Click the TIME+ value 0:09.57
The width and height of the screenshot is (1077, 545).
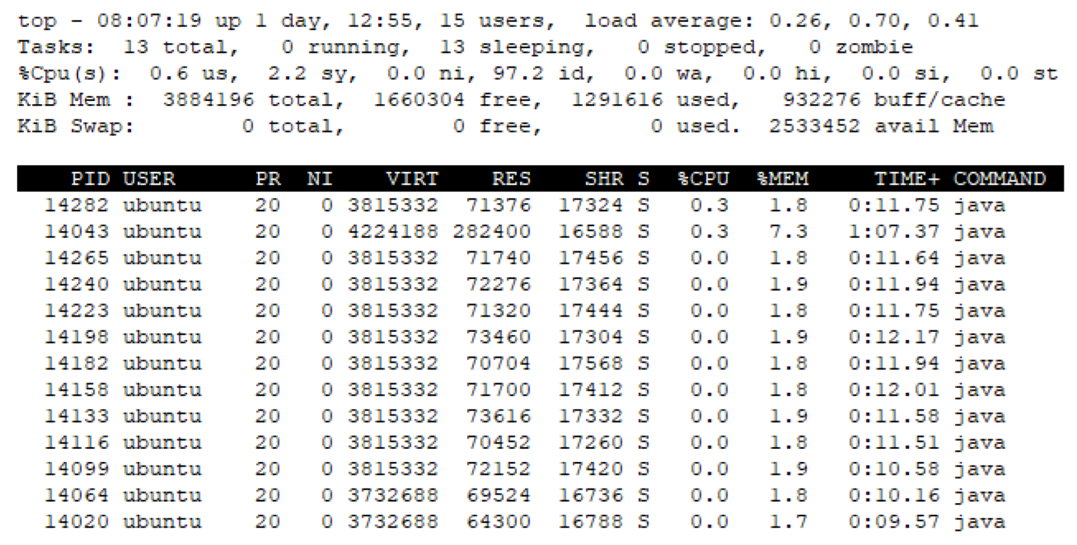894,522
